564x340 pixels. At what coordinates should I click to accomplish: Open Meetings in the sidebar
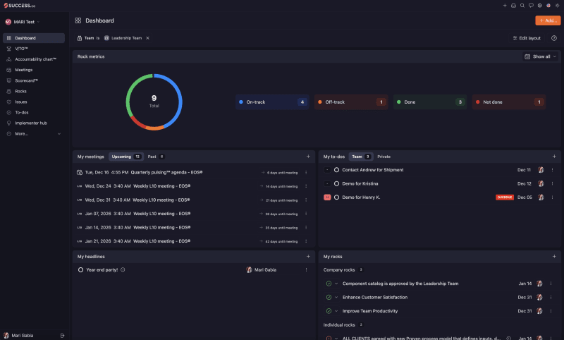(x=33, y=70)
